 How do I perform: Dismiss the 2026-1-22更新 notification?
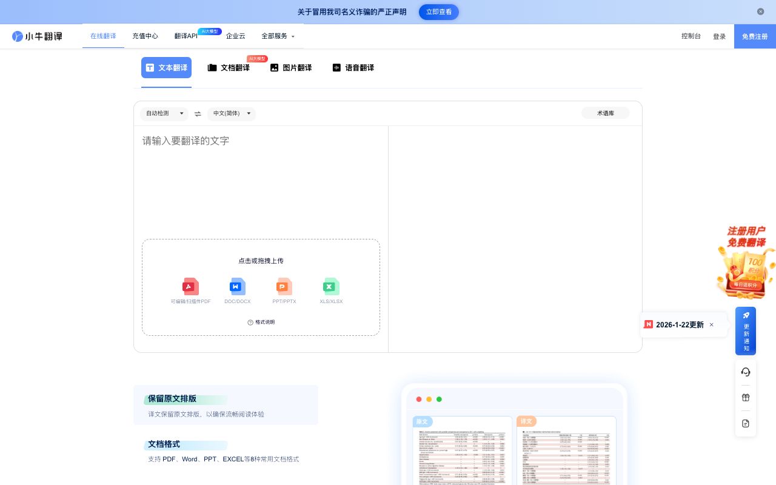pos(712,324)
